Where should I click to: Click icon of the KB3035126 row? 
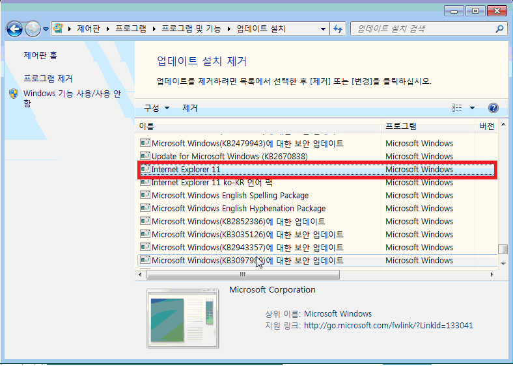145,234
